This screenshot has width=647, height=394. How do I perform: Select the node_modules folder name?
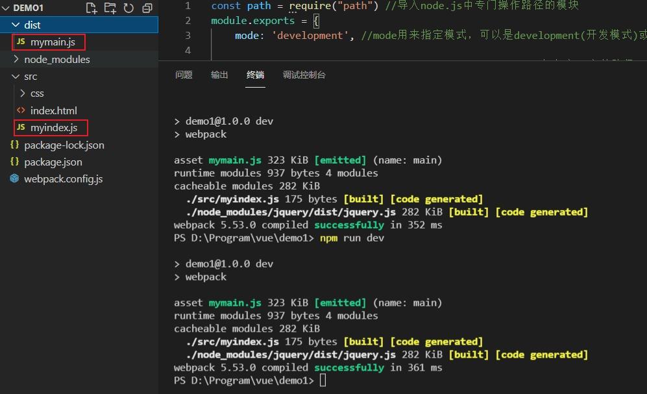click(57, 60)
